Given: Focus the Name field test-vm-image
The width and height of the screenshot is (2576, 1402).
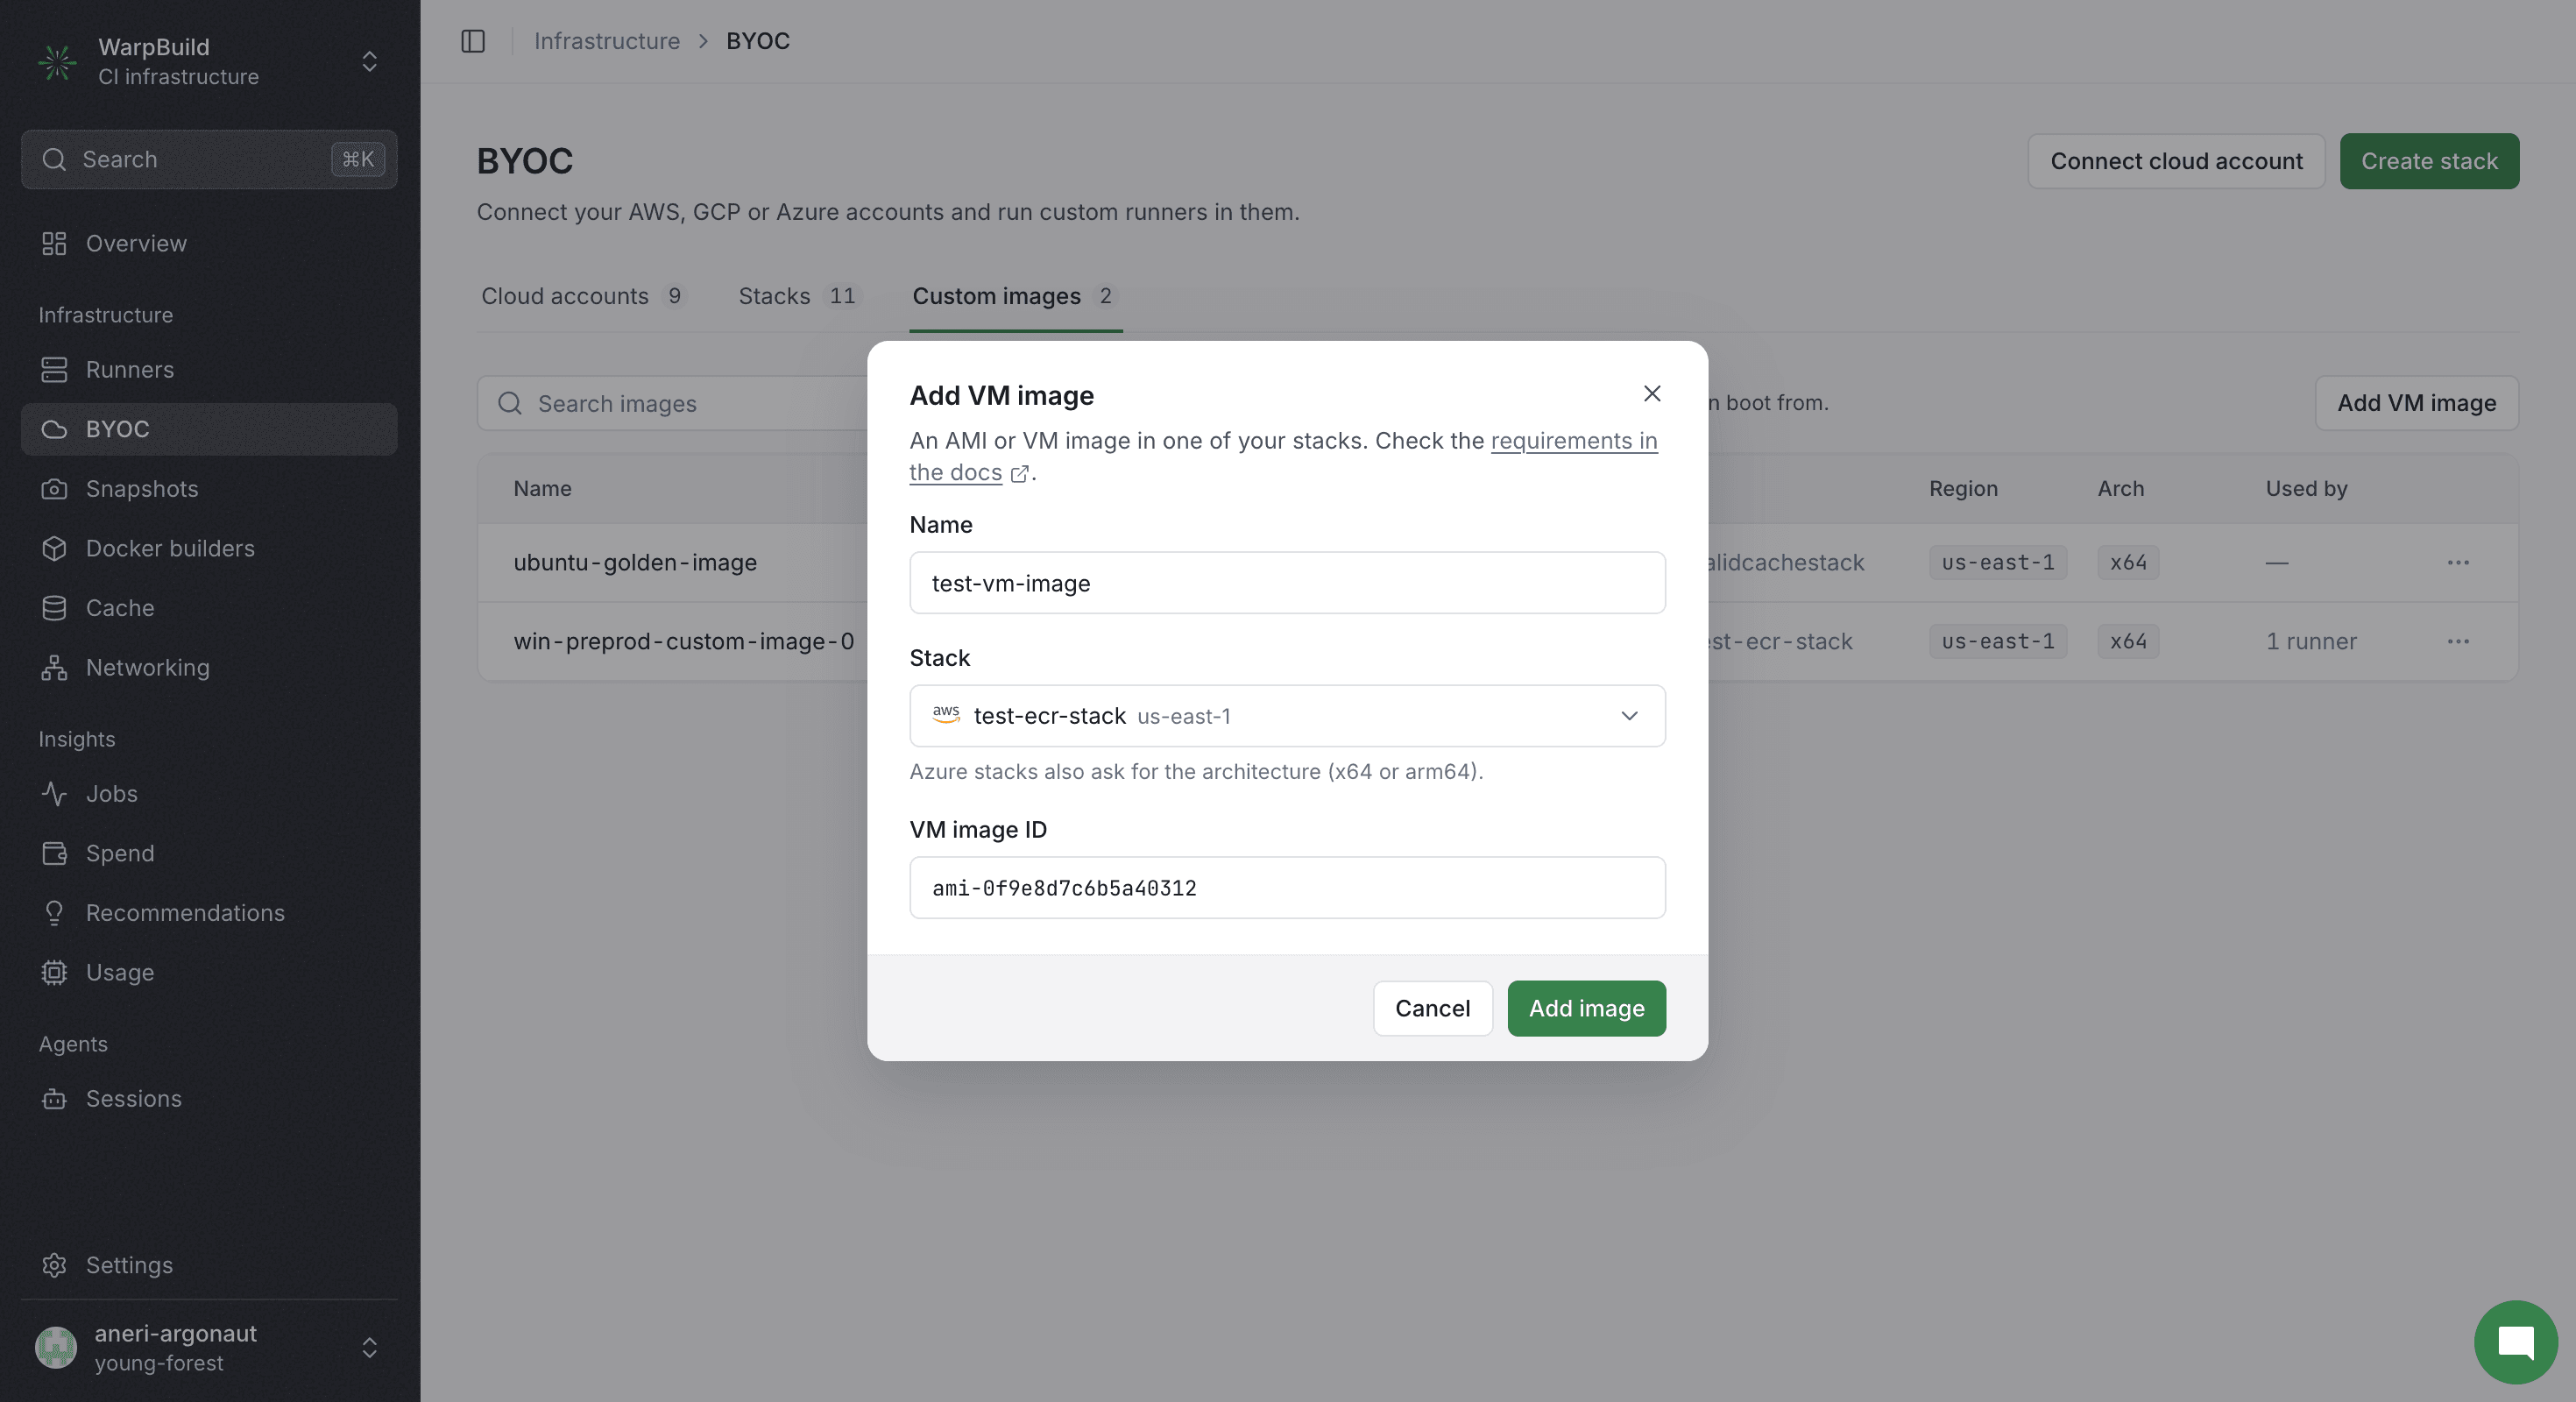Looking at the screenshot, I should coord(1287,583).
